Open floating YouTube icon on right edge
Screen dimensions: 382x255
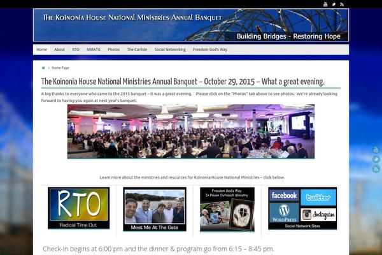pyautogui.click(x=376, y=150)
